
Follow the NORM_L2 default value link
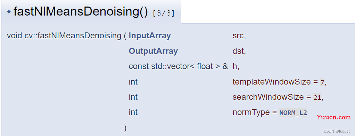point(293,113)
